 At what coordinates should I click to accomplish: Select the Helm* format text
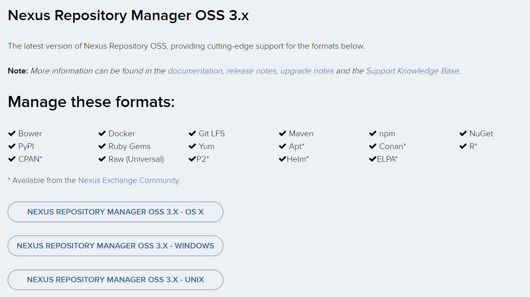tap(298, 159)
